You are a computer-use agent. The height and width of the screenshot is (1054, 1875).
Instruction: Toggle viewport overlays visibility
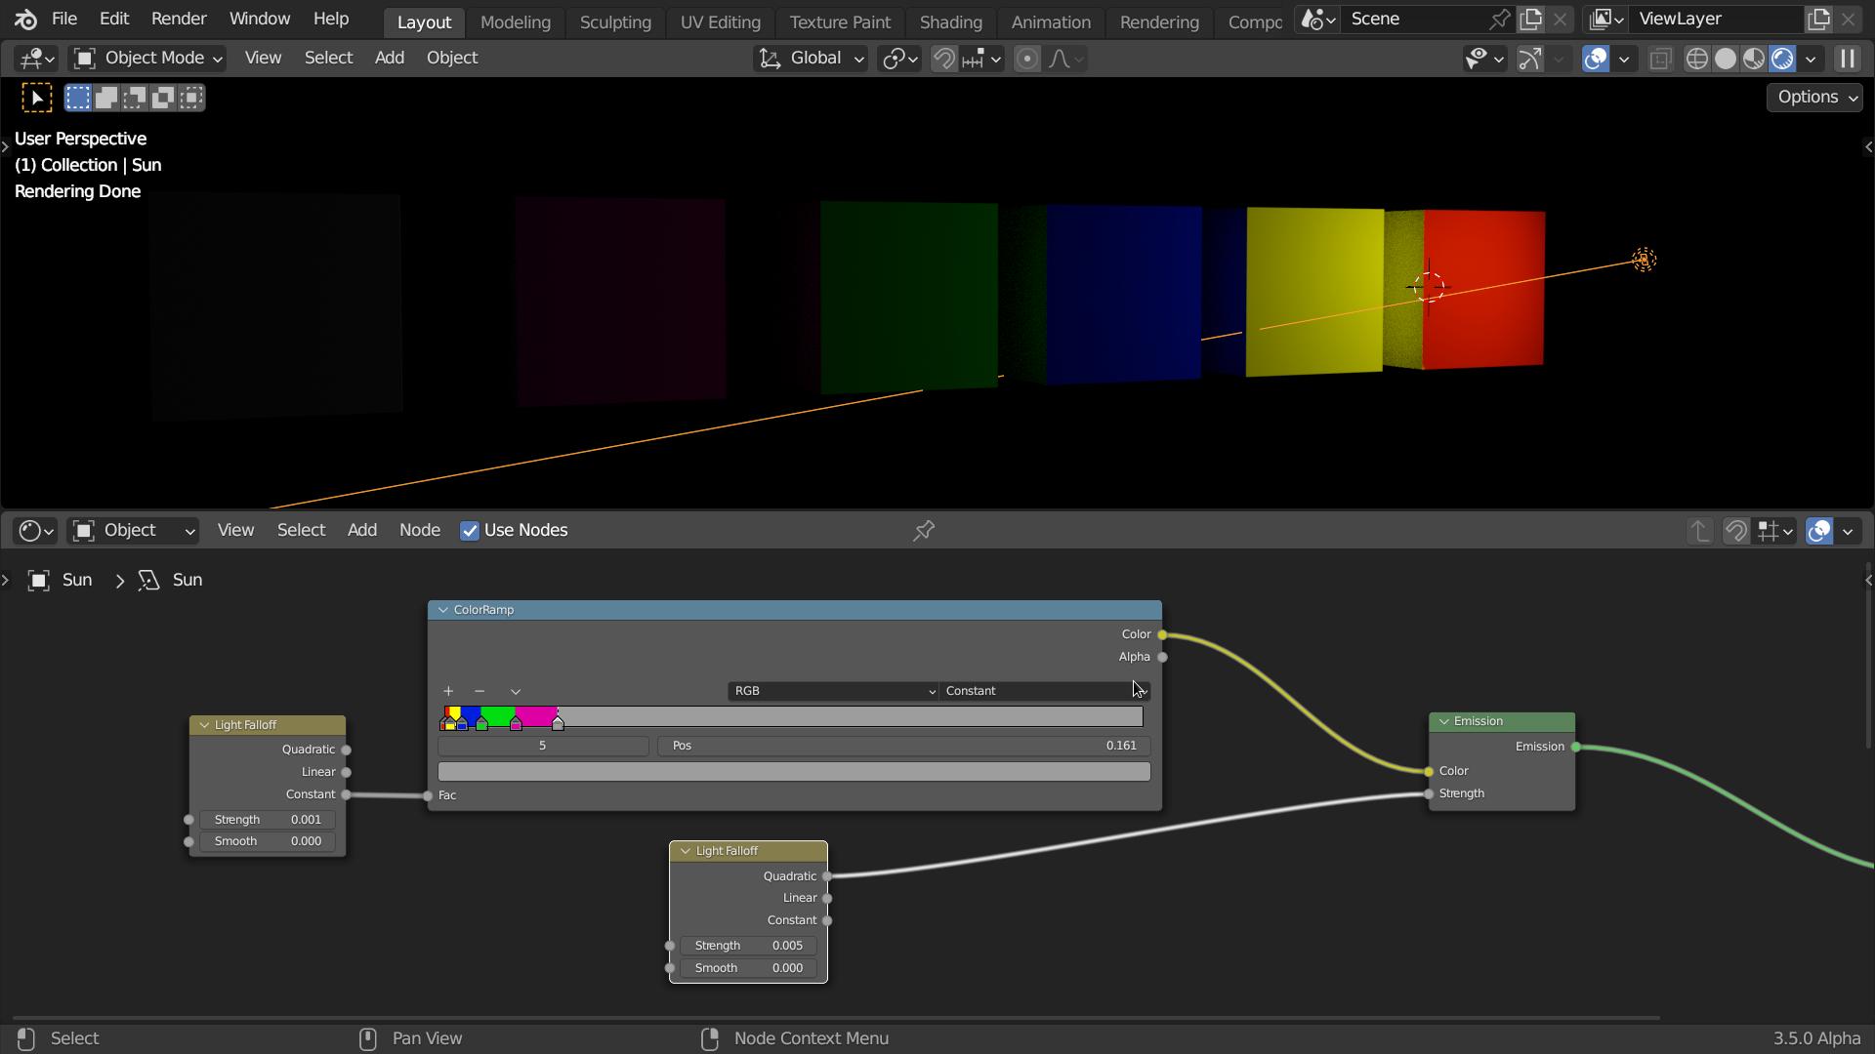(1596, 59)
